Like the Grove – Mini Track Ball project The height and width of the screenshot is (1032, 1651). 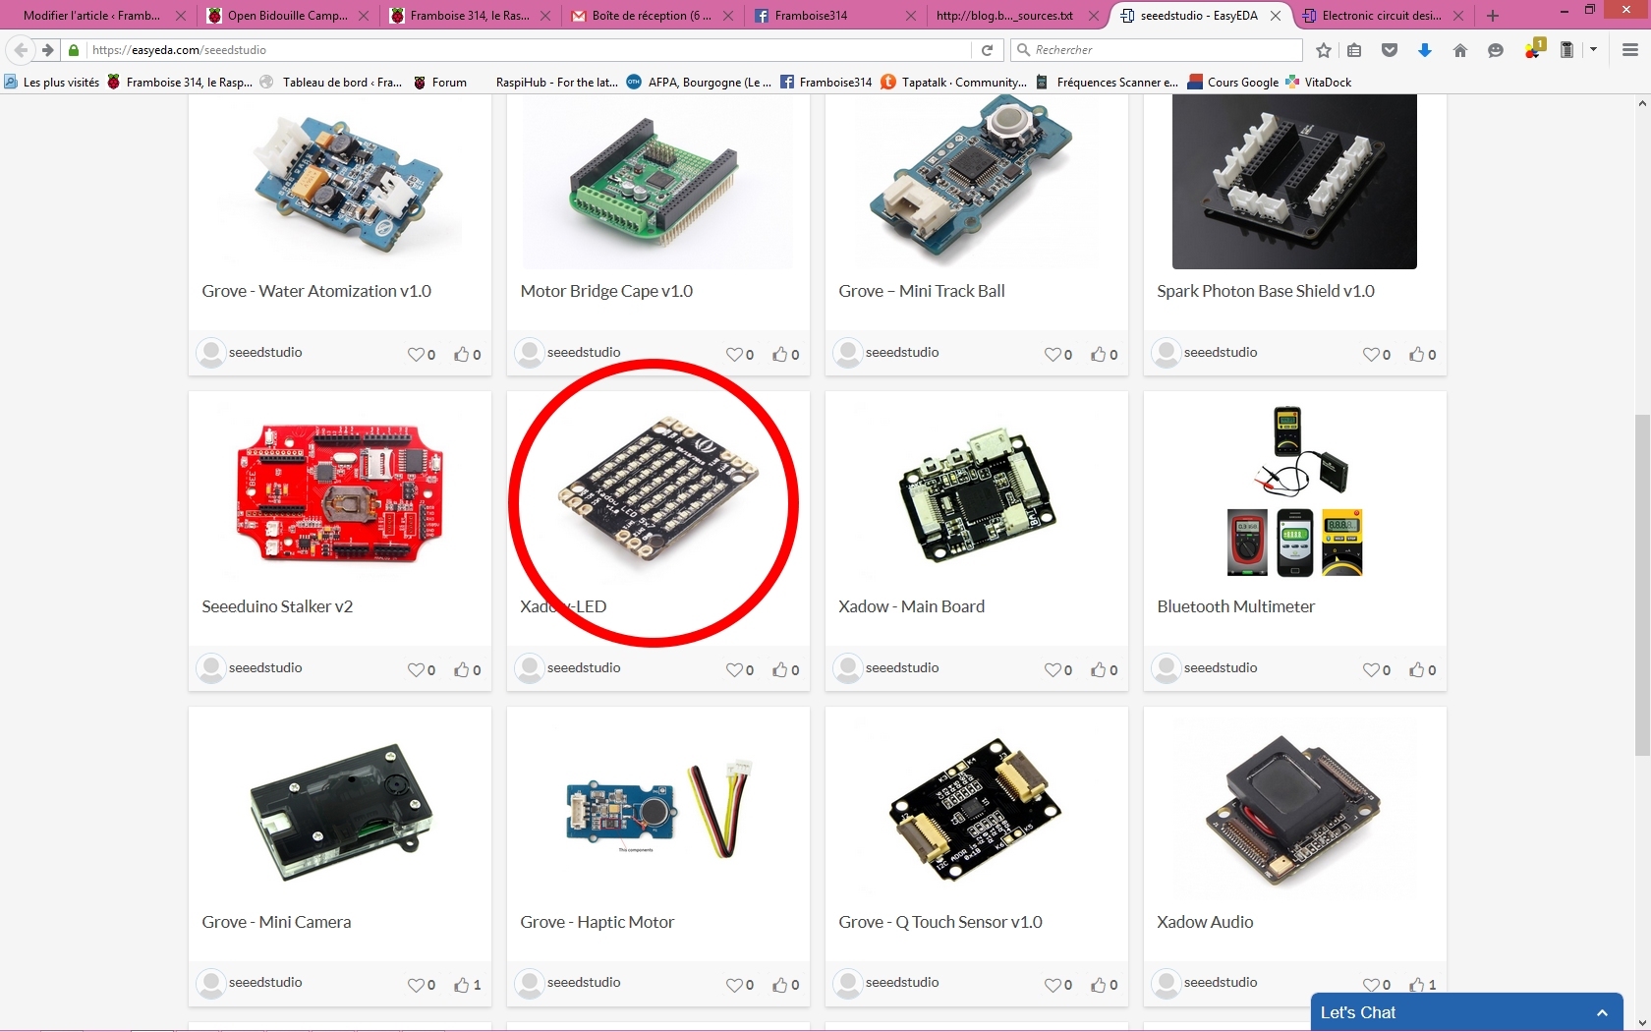[1099, 354]
